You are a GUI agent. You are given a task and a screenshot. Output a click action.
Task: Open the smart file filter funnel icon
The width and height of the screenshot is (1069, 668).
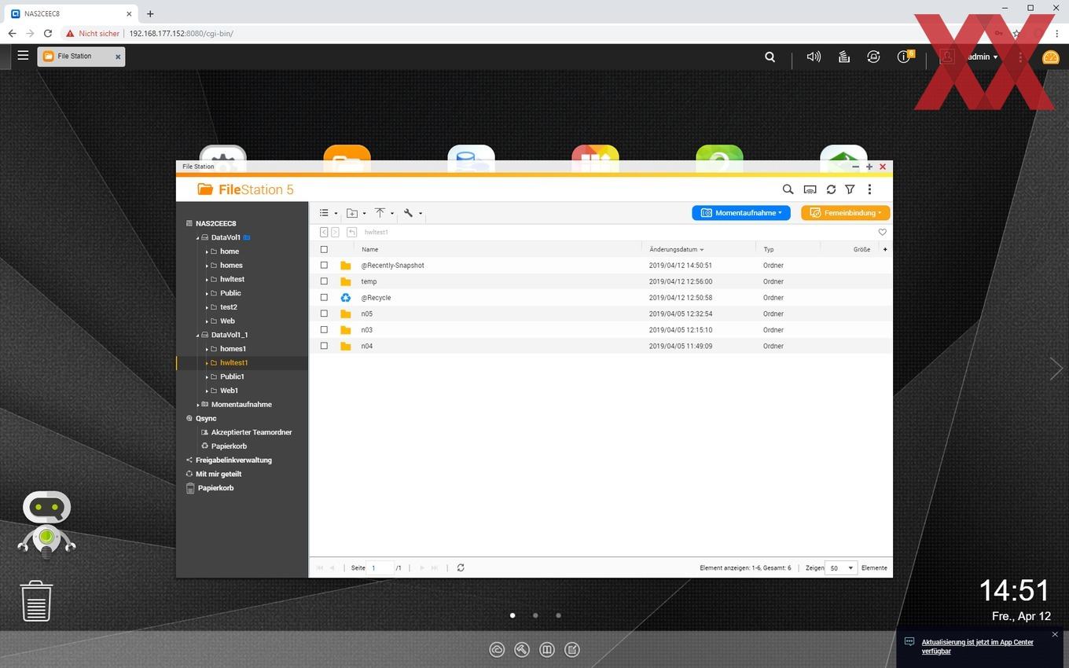pyautogui.click(x=850, y=189)
